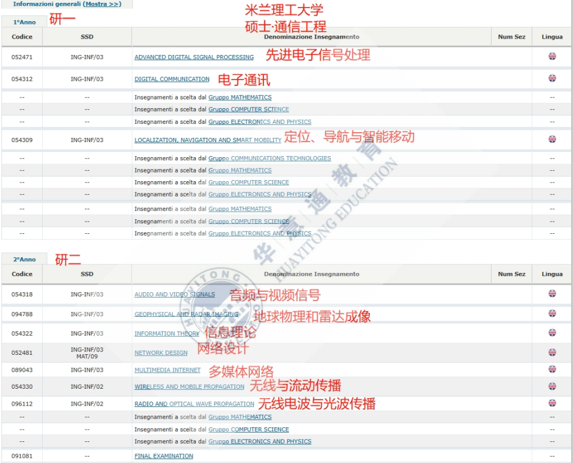Click English flag icon in Multimedia Internet row
This screenshot has height=463, width=573.
[x=552, y=369]
